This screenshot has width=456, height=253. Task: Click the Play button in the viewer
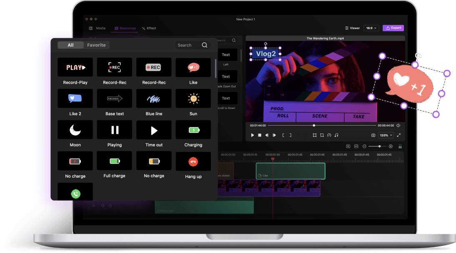[x=253, y=135]
